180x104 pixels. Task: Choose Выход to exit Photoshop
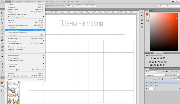(25, 79)
